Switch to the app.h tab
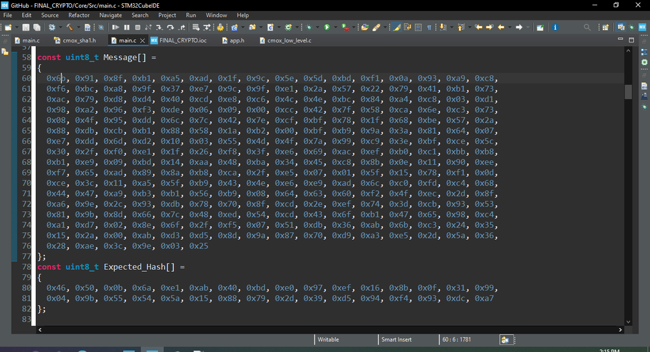This screenshot has width=650, height=352. pos(233,40)
